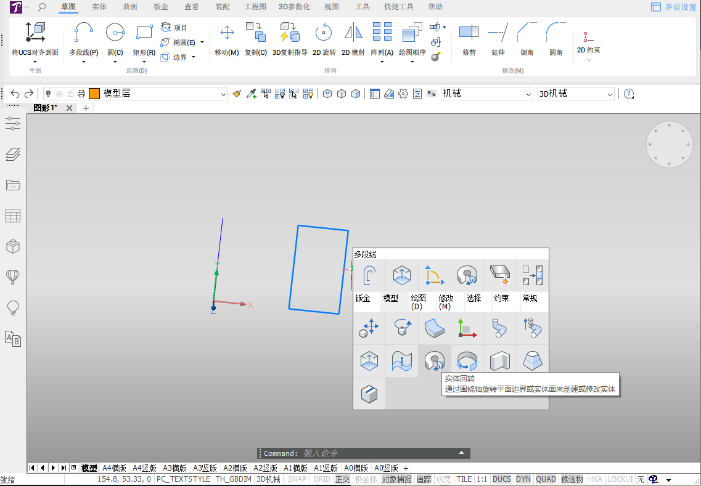
Task: Click the redo arrow in the toolbar
Action: tap(29, 94)
